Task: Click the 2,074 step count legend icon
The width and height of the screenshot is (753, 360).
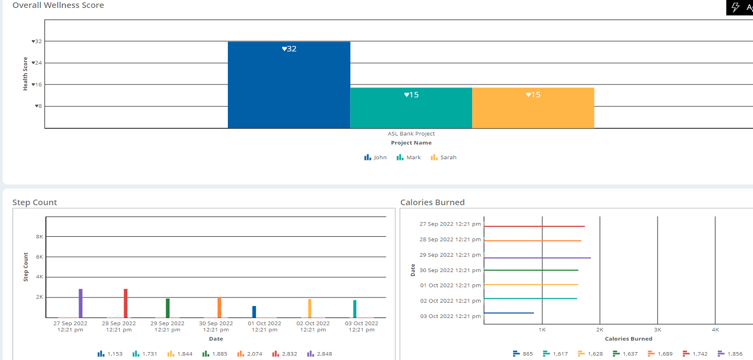Action: pyautogui.click(x=240, y=354)
